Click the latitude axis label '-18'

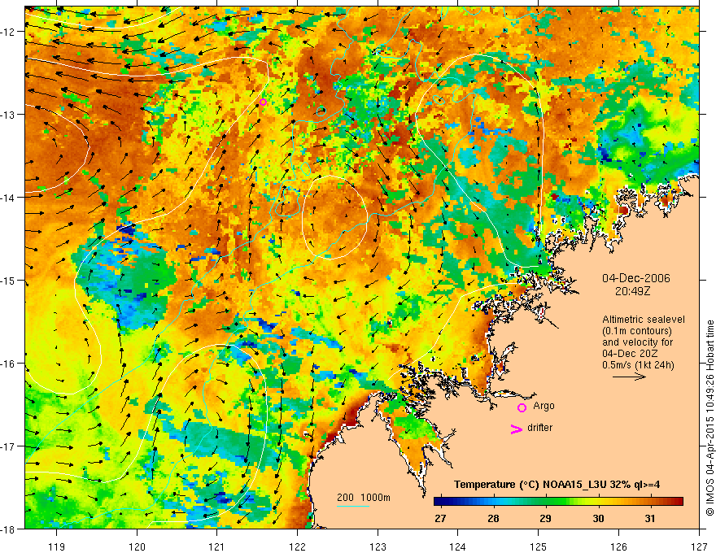[x=8, y=529]
